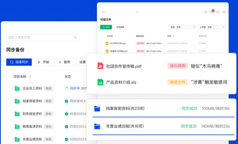This screenshot has height=144, width=238.
Task: Click the 年度业绩回报(共16项) label
Action: click(x=125, y=126)
